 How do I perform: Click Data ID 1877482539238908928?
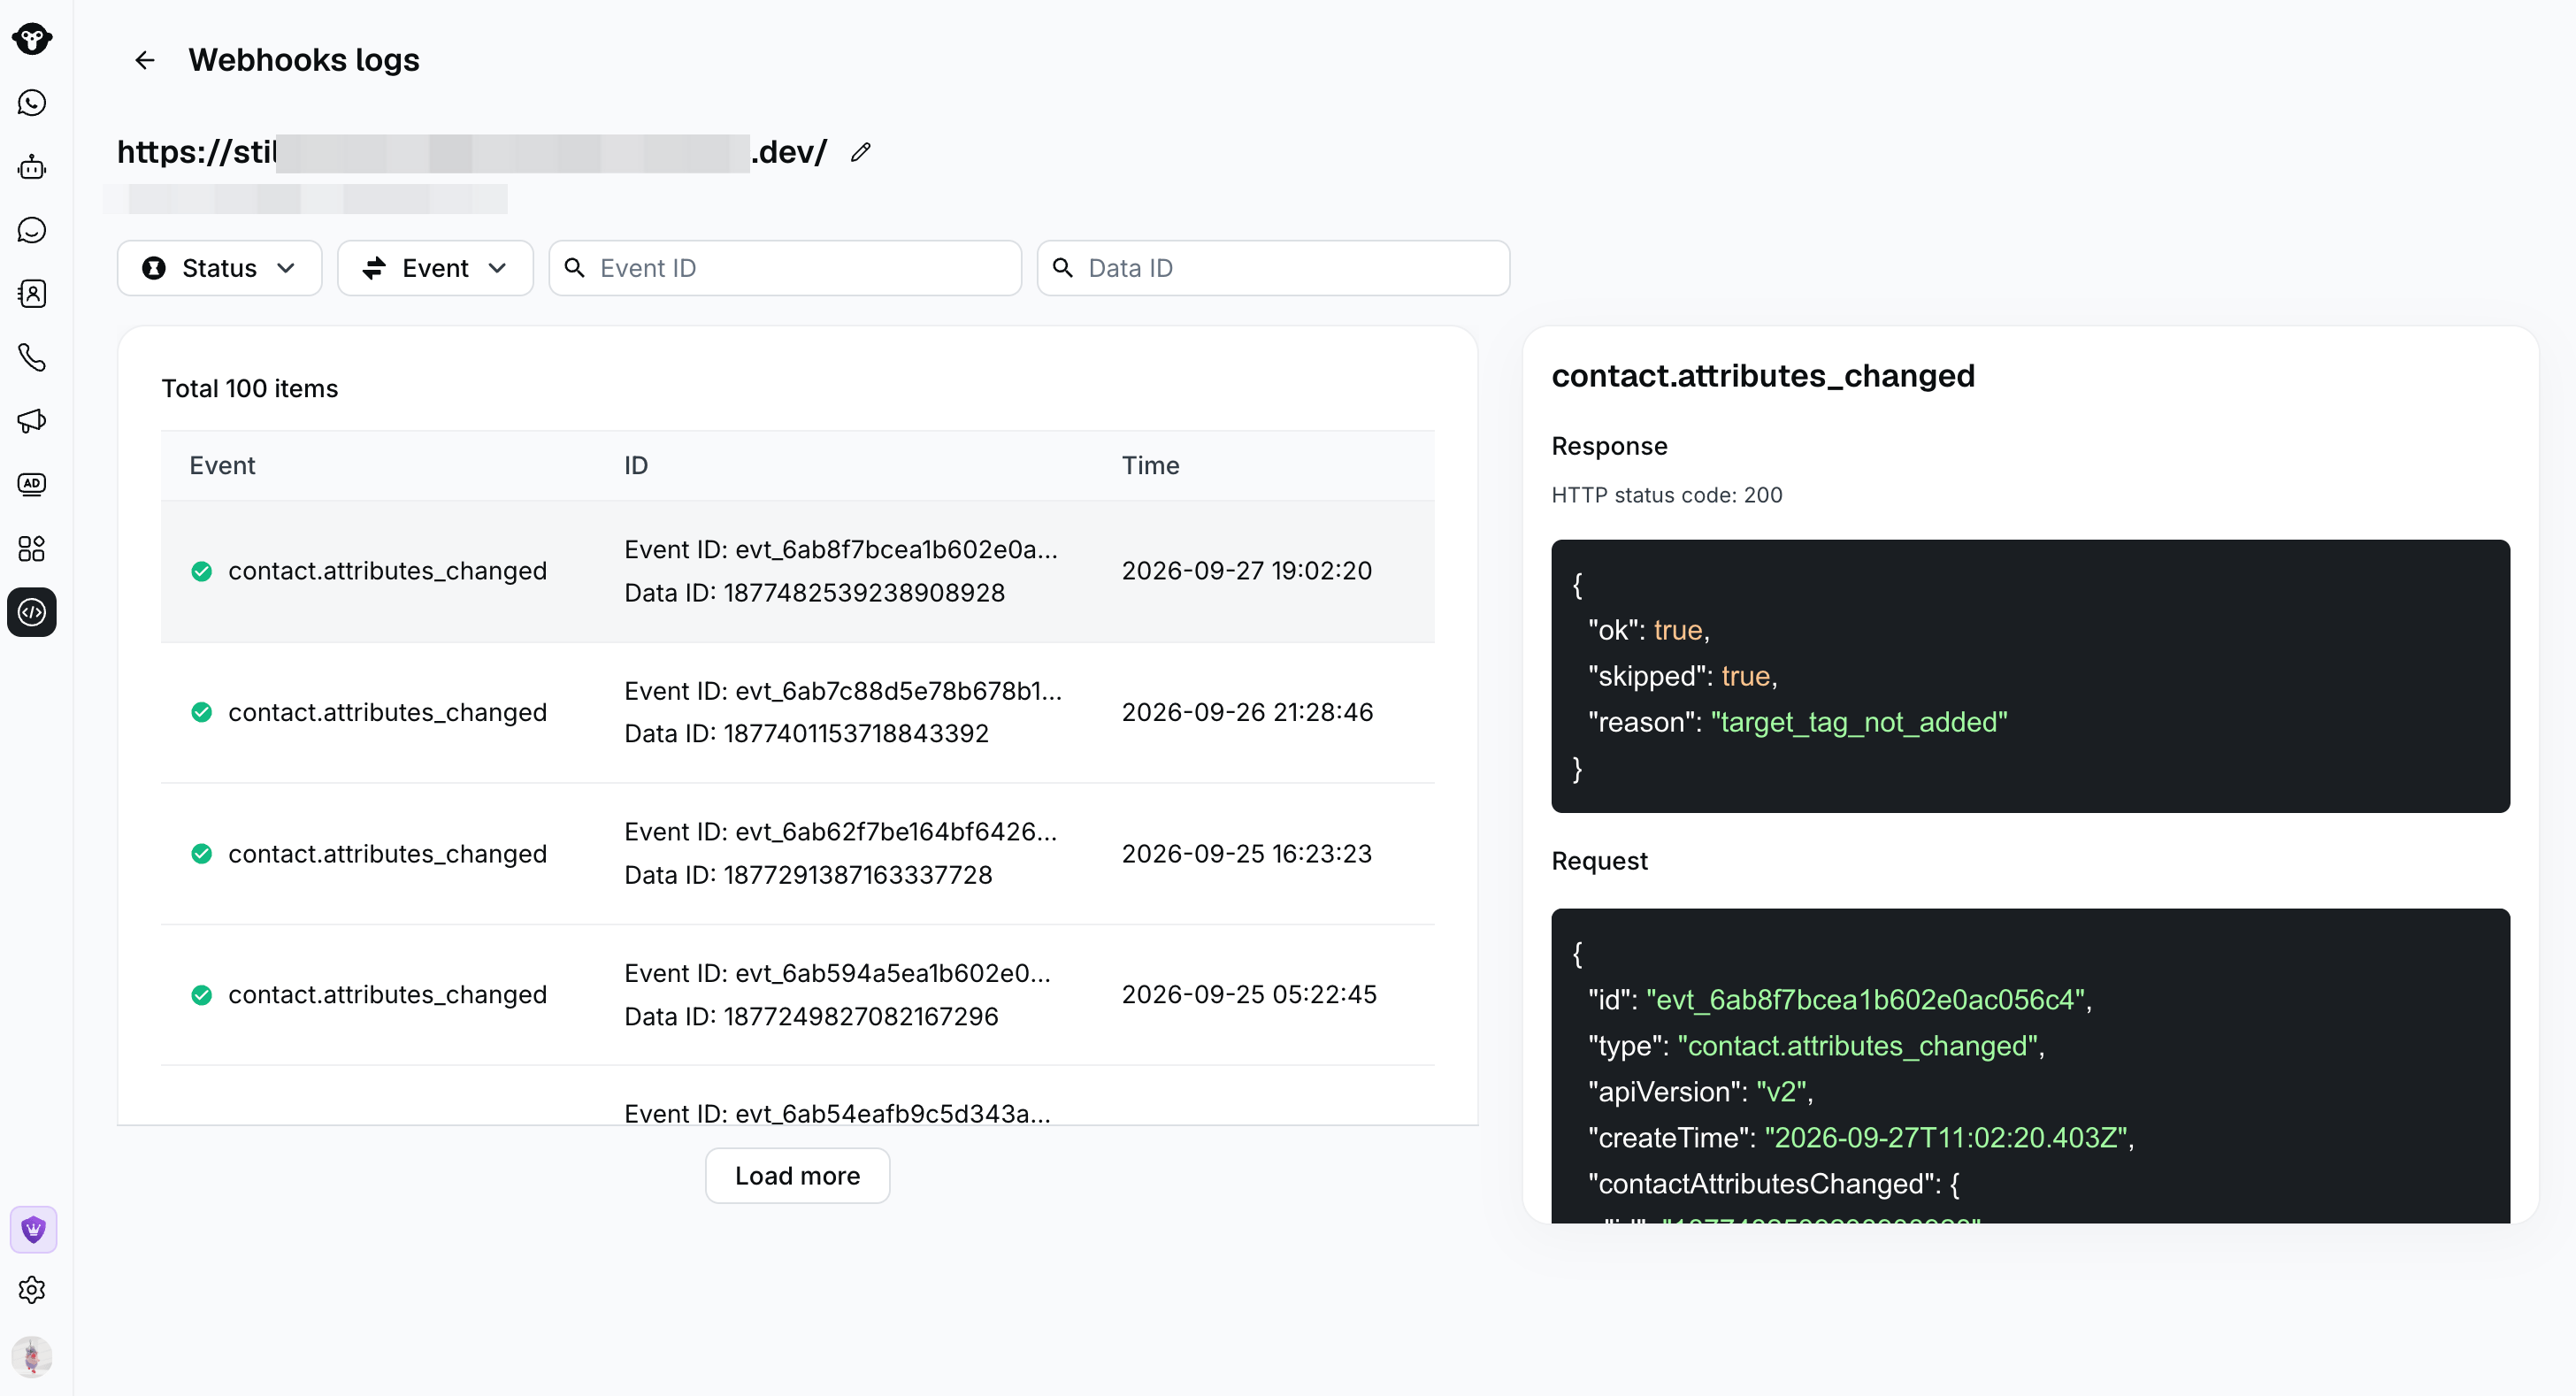click(x=814, y=593)
